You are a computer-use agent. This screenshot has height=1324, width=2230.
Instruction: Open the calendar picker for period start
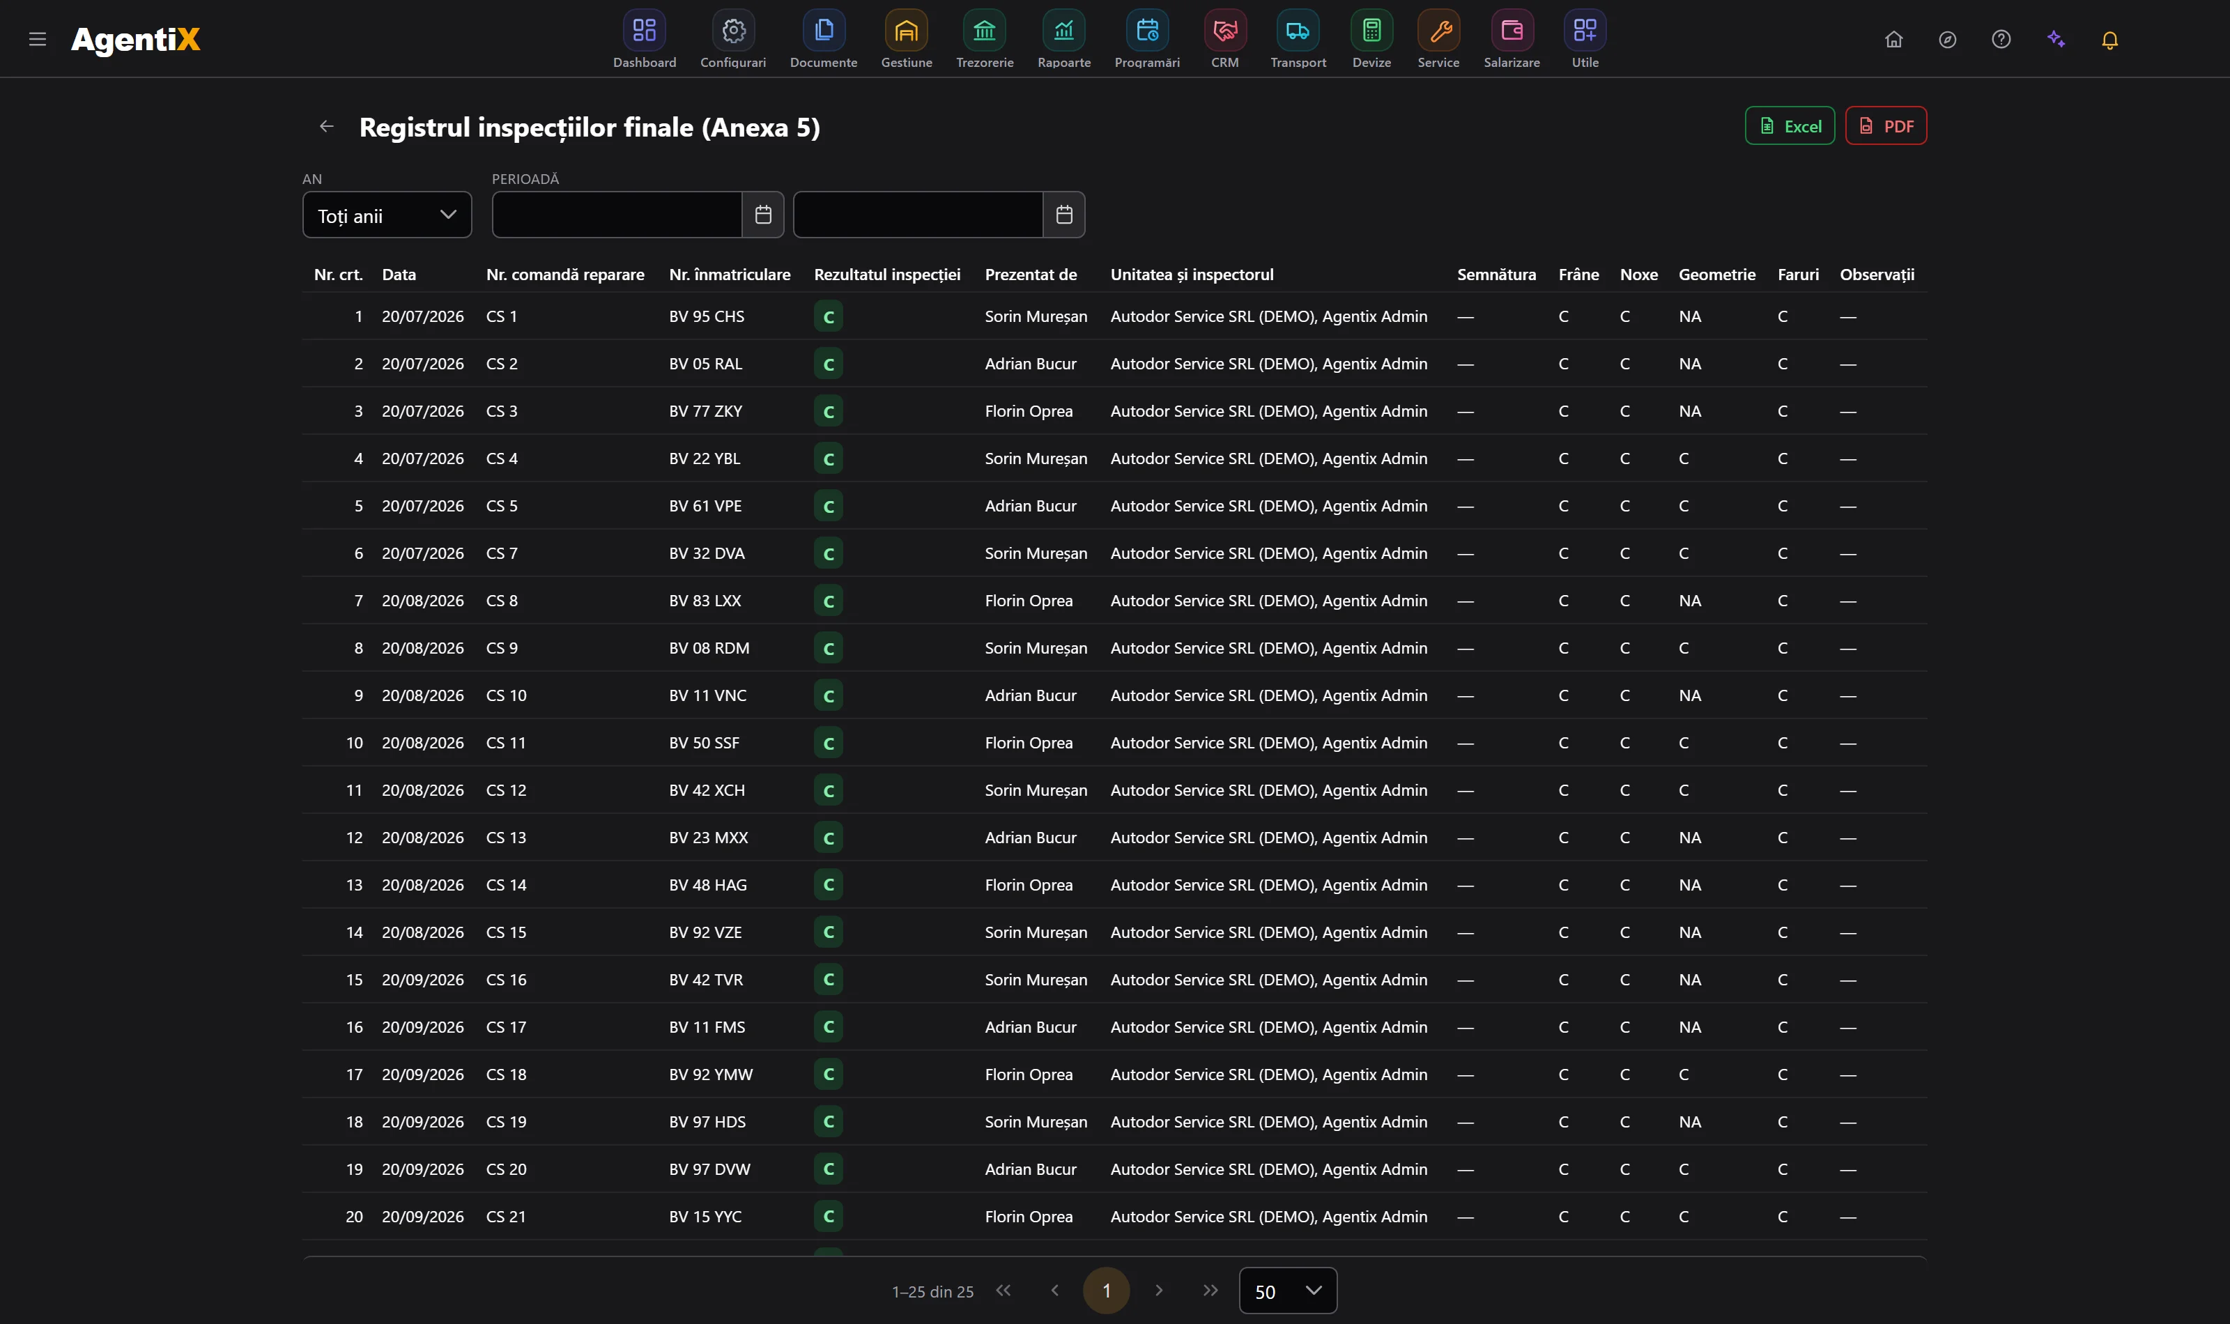(762, 214)
